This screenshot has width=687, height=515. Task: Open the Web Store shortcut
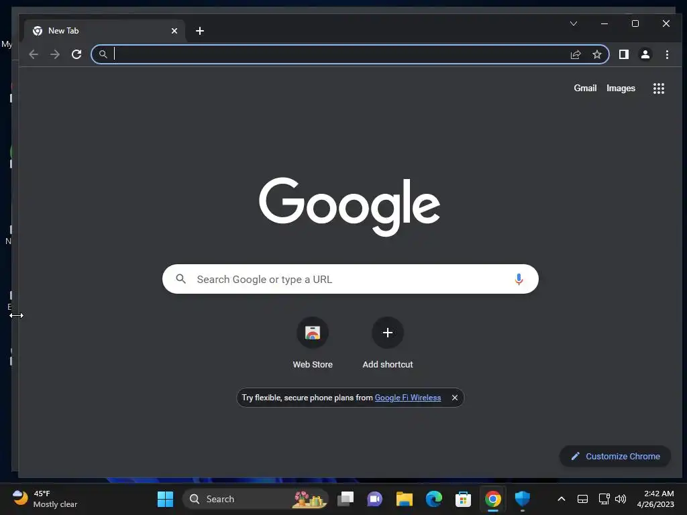pyautogui.click(x=313, y=344)
